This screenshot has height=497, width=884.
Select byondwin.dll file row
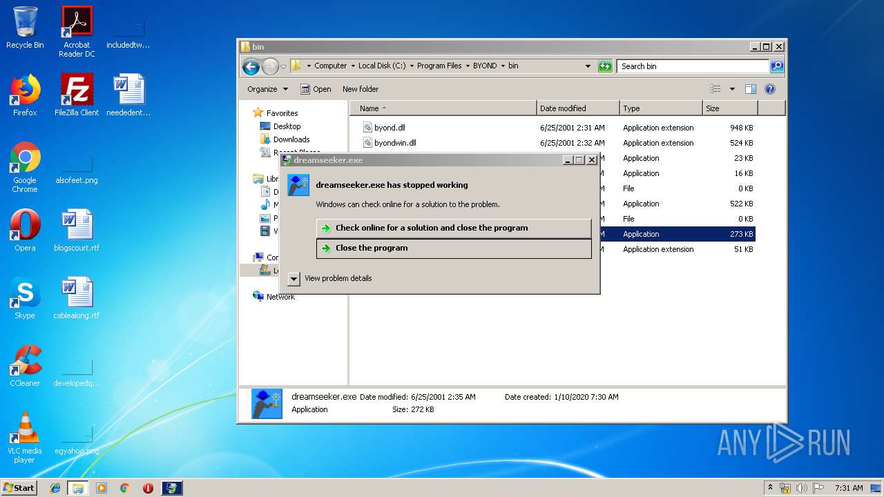click(x=558, y=143)
